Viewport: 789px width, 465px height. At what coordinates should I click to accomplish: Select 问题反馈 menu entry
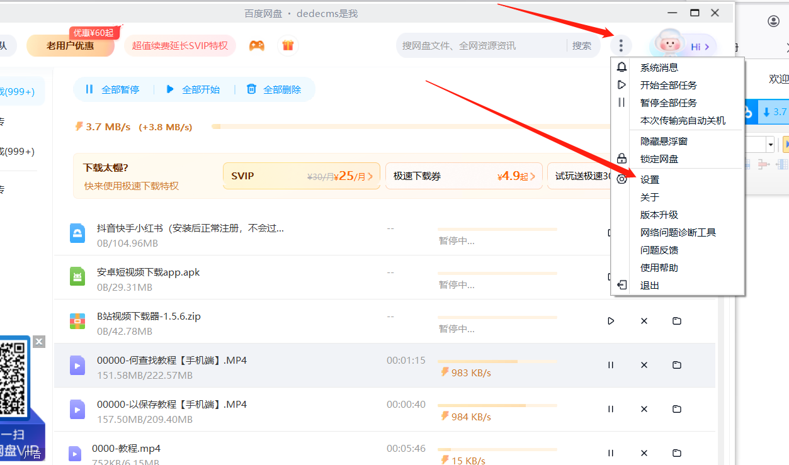coord(659,250)
